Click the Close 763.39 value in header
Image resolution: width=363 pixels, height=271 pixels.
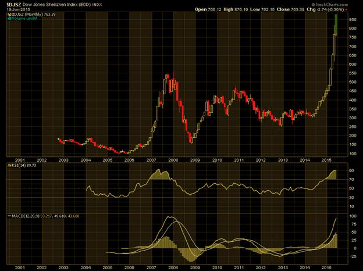291,9
